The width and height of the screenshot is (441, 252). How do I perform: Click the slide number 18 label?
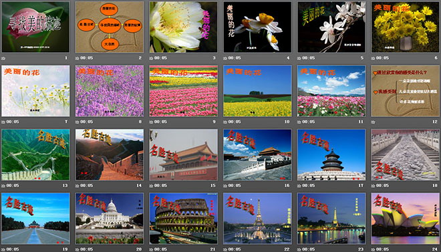[435, 186]
